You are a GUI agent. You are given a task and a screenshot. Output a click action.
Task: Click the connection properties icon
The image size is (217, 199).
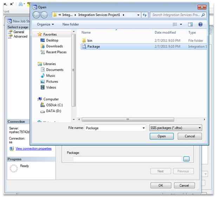[12, 149]
